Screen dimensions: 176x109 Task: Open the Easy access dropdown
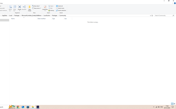pos(36,8)
